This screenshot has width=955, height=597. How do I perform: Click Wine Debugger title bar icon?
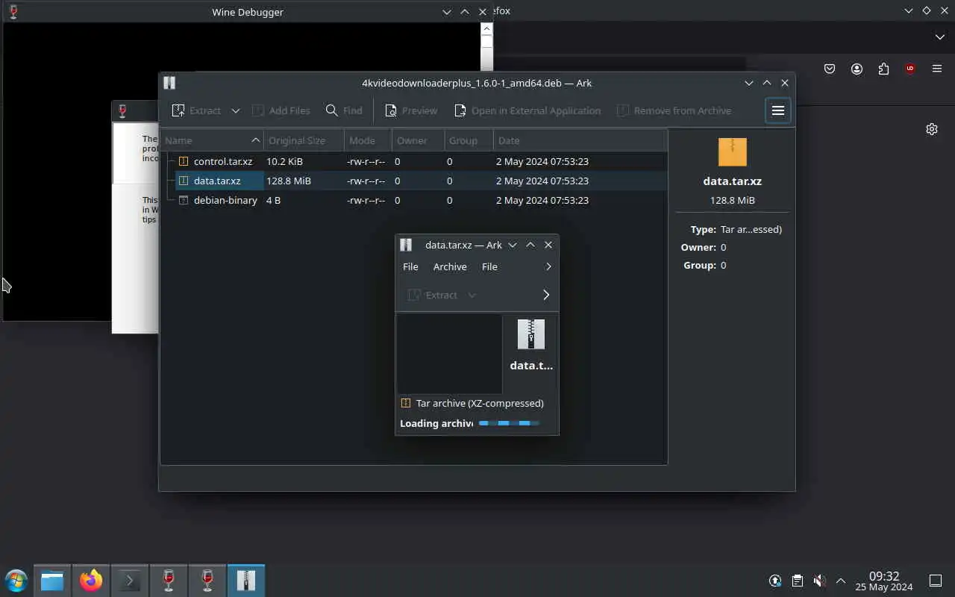(x=13, y=11)
